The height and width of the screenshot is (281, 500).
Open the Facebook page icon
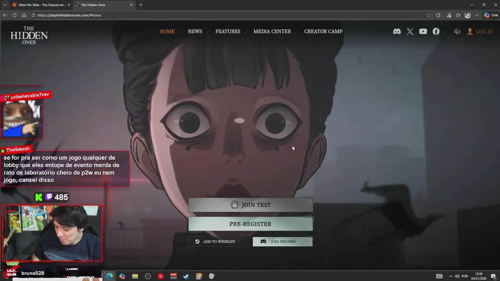point(436,32)
